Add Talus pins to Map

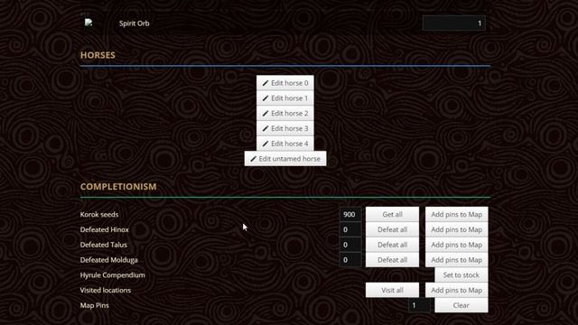456,245
